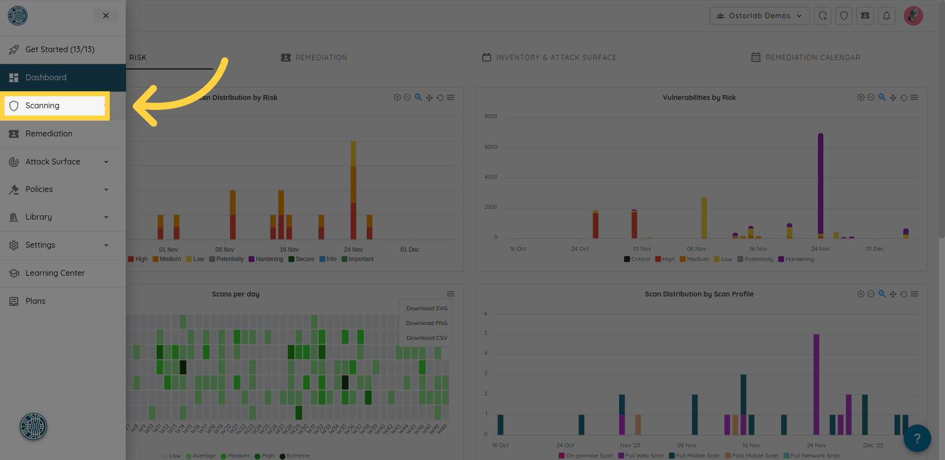Switch to INVENTORY & ATTACK SURFACE tab
Viewport: 945px width, 460px height.
549,58
